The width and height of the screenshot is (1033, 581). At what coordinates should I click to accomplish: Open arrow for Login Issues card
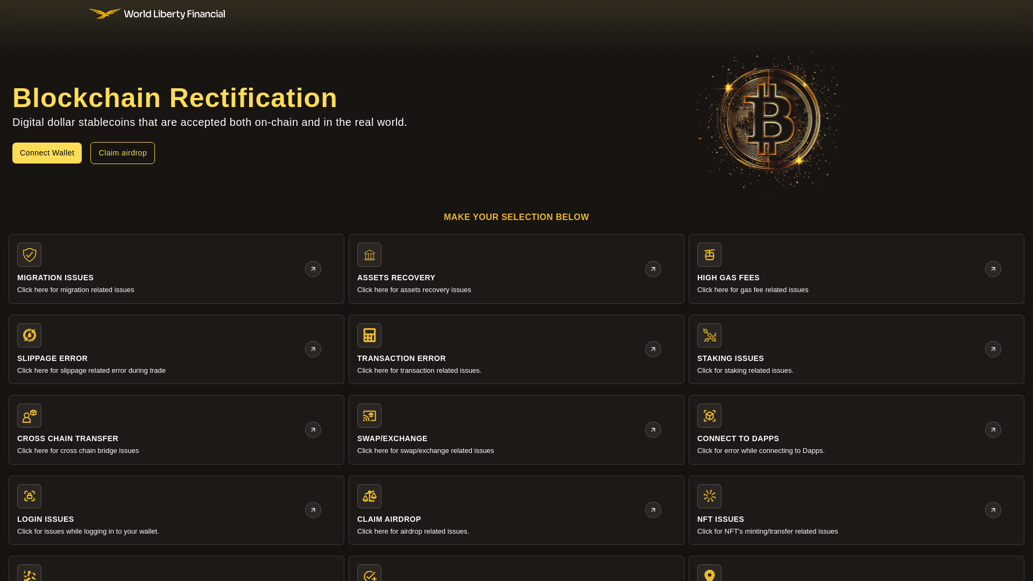[313, 510]
